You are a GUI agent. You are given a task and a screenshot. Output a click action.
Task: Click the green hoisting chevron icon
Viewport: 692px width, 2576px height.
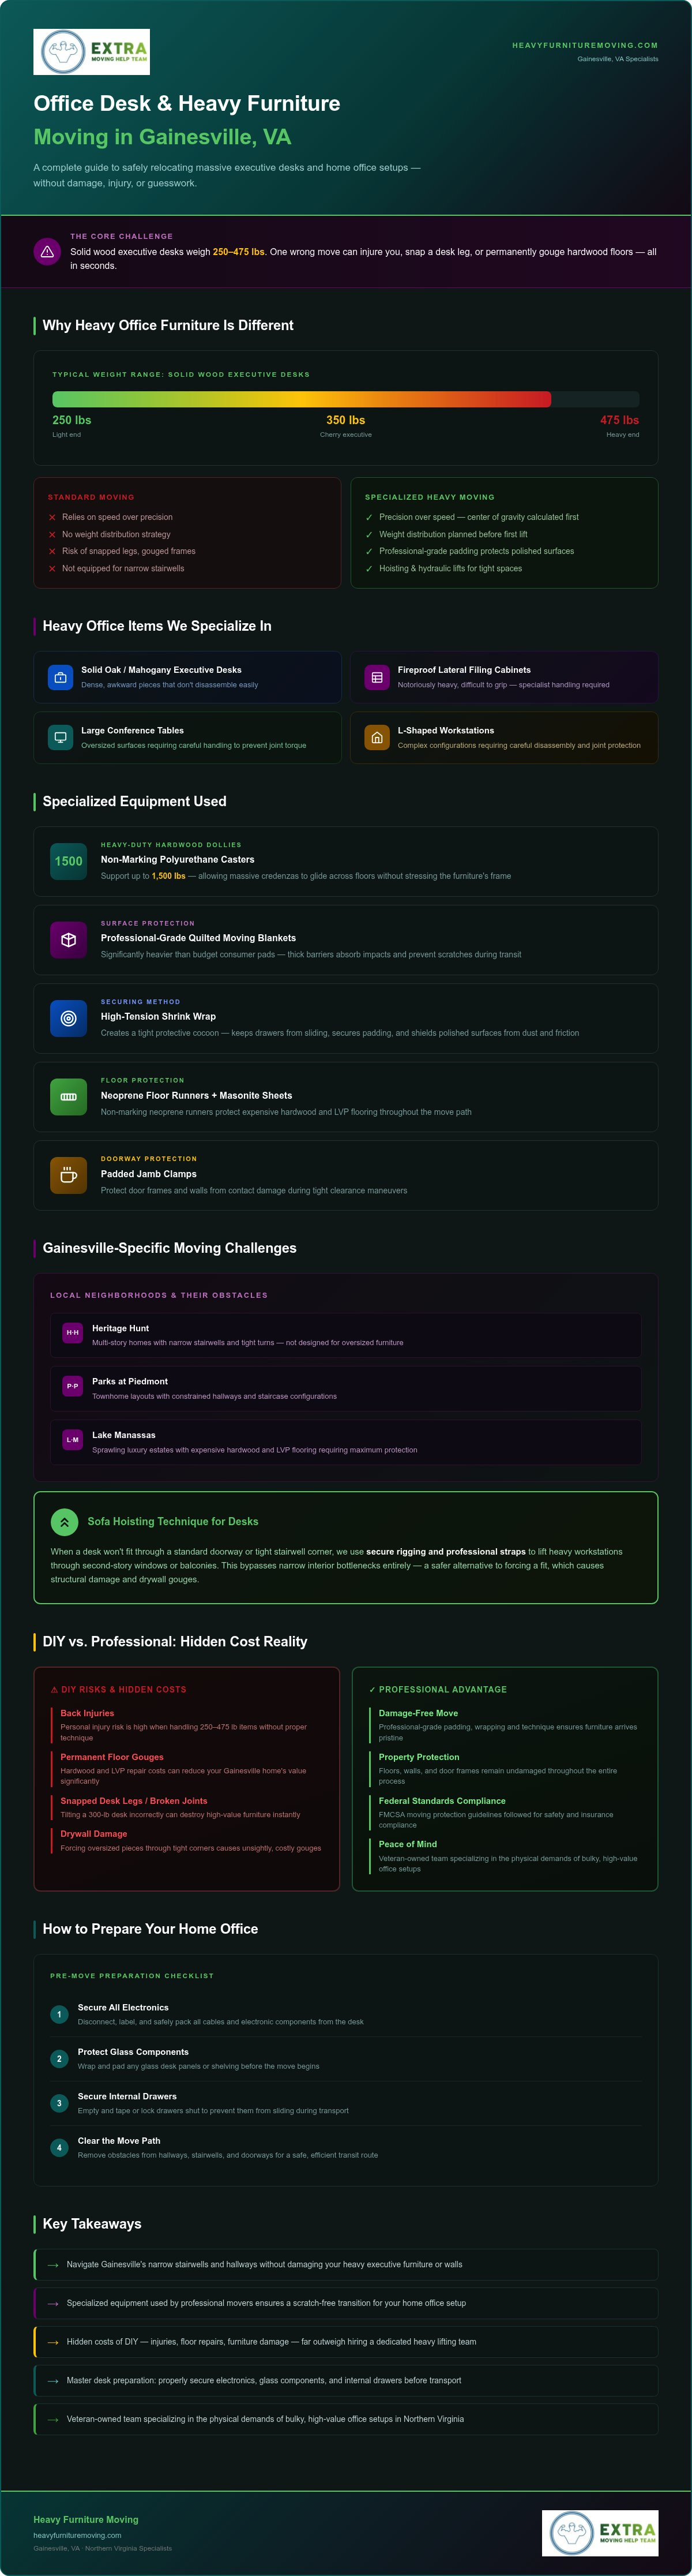(64, 1522)
